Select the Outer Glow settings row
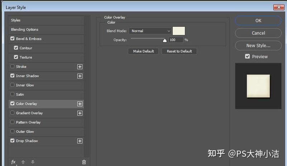Viewport: 287px width, 166px height. point(46,132)
